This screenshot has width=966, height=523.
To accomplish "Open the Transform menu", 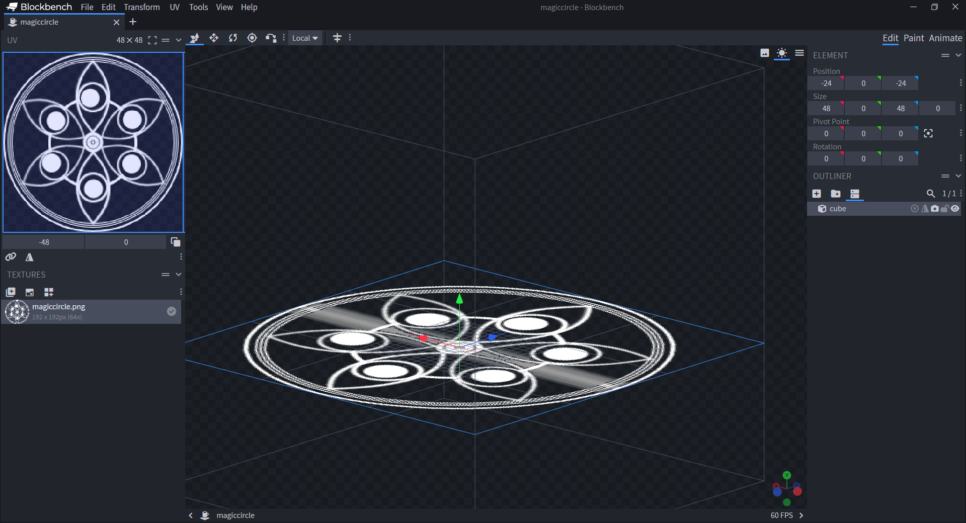I will pyautogui.click(x=141, y=7).
